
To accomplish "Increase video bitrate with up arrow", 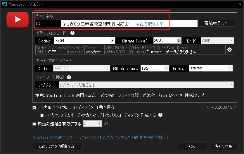I will coord(179,39).
